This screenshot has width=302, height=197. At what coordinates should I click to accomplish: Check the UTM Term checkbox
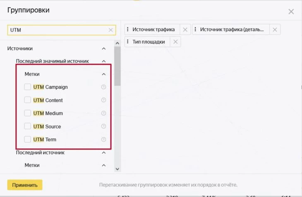coord(27,139)
